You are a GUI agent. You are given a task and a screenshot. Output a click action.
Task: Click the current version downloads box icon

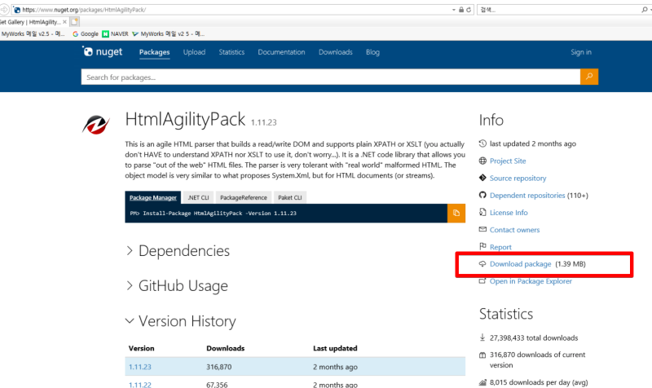[x=482, y=355]
